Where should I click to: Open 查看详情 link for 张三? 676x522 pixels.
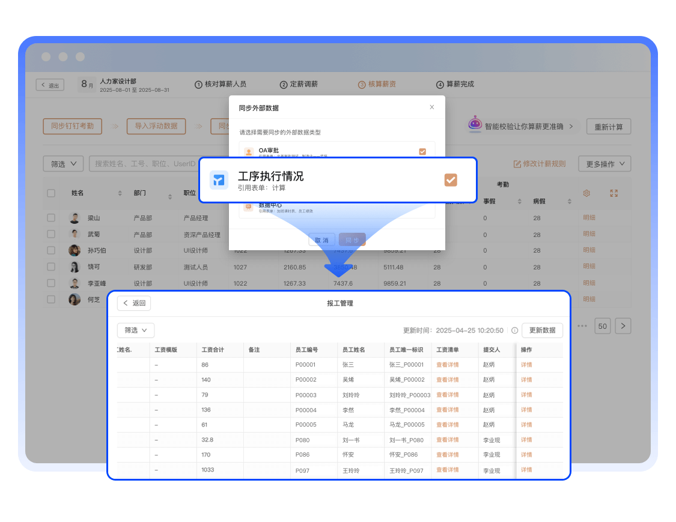pyautogui.click(x=447, y=365)
